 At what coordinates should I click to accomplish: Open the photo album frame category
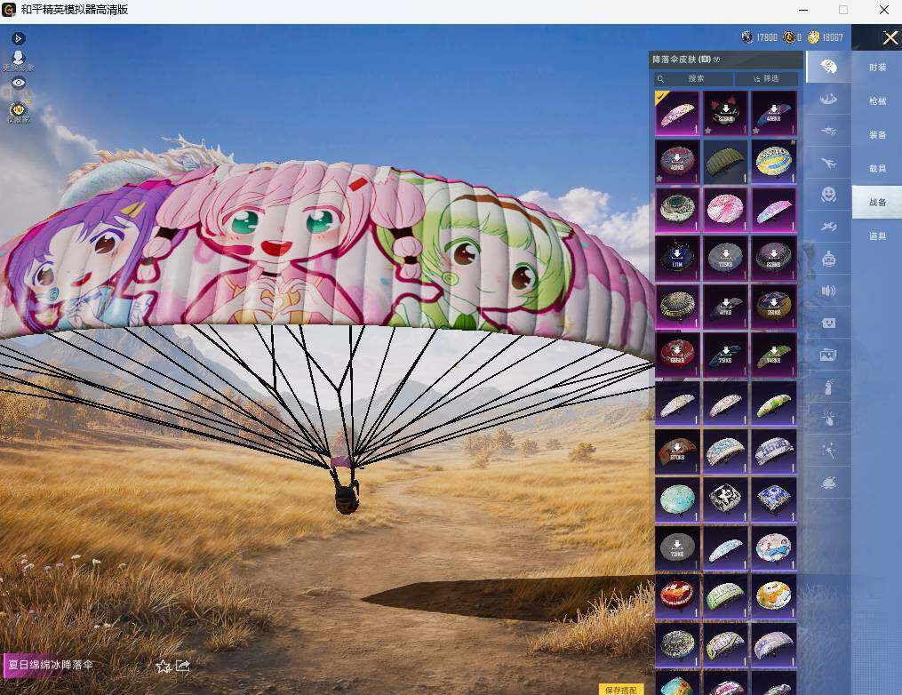[827, 355]
